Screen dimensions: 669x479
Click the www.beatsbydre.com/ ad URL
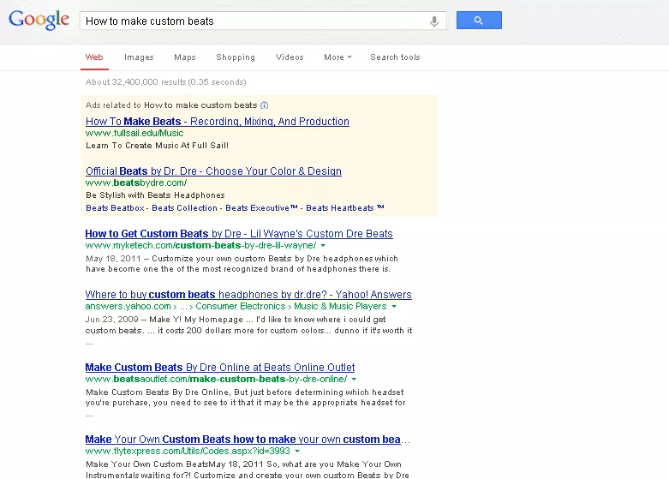[136, 183]
